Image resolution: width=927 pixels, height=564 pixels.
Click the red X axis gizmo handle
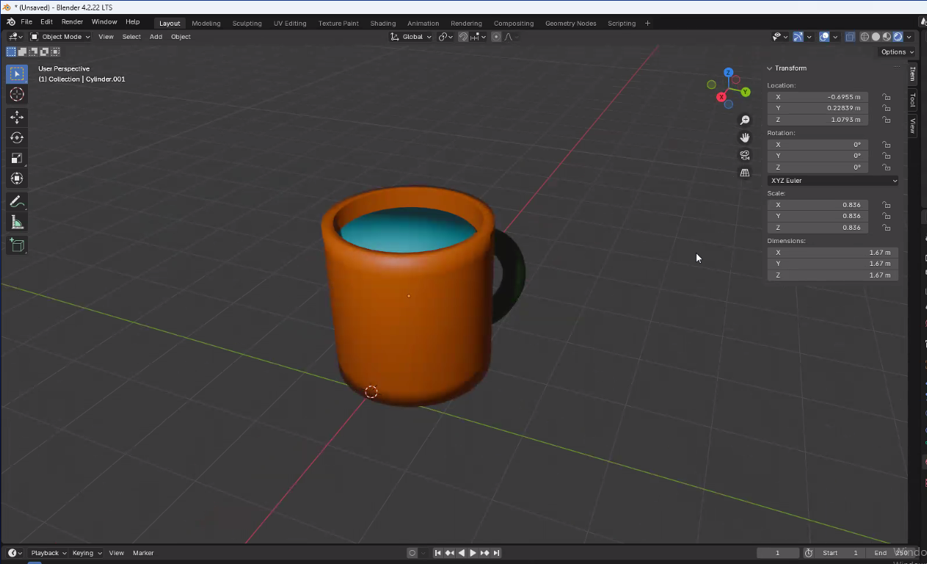(x=721, y=97)
